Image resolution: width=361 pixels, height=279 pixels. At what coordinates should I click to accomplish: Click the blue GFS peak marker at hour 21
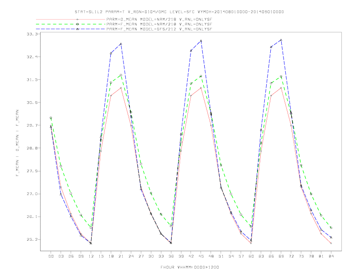[121, 44]
